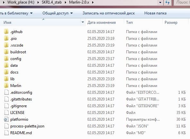Select the LICENSE file name
The height and width of the screenshot is (139, 190).
(17, 113)
